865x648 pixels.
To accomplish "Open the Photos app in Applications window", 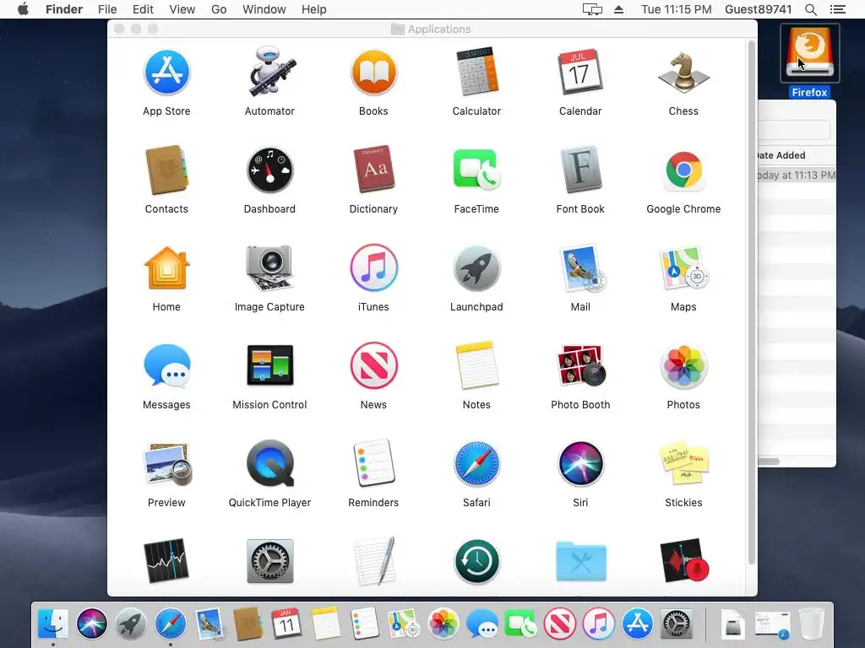I will [683, 366].
